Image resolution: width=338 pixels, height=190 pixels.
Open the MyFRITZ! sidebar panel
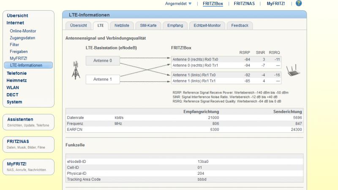[x=28, y=167]
